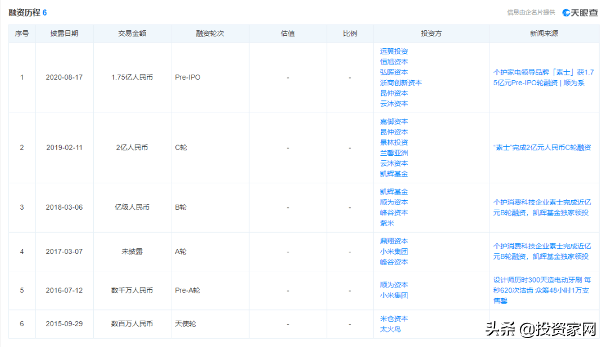Click the 投资方 column header
This screenshot has width=607, height=347.
click(x=431, y=34)
